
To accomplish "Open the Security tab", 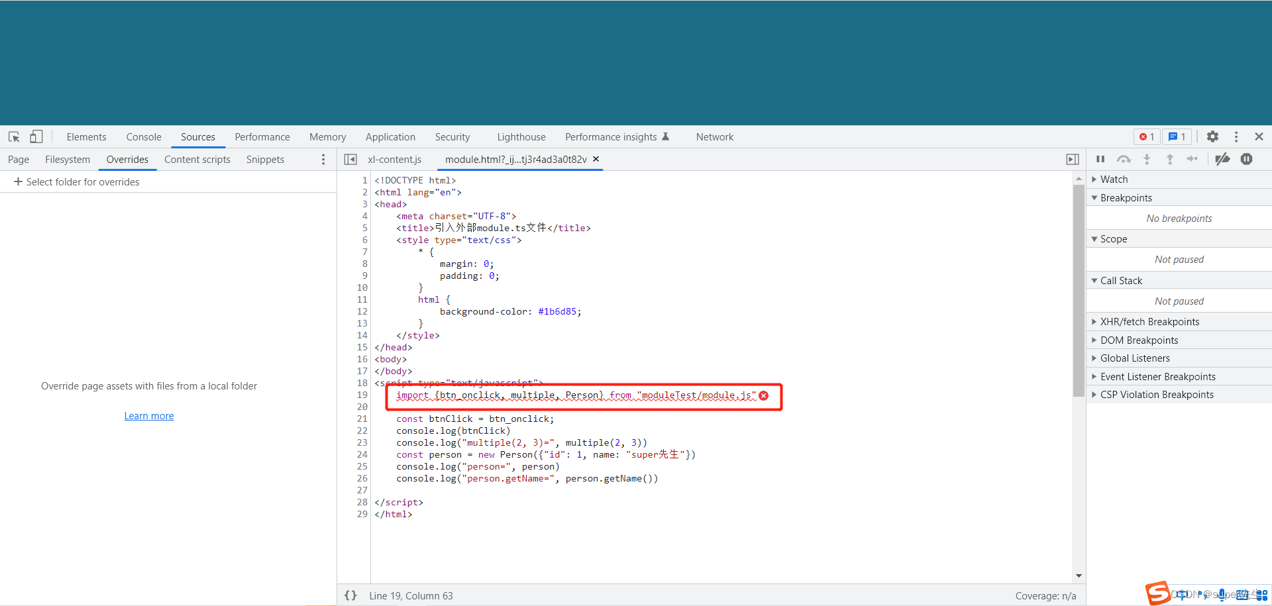I will (452, 136).
